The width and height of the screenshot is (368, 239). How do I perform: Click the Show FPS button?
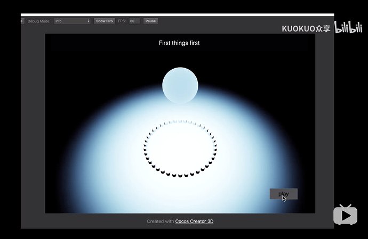point(105,21)
